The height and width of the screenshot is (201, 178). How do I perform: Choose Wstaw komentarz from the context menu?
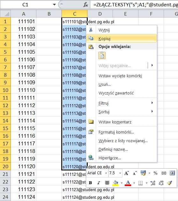122,122
